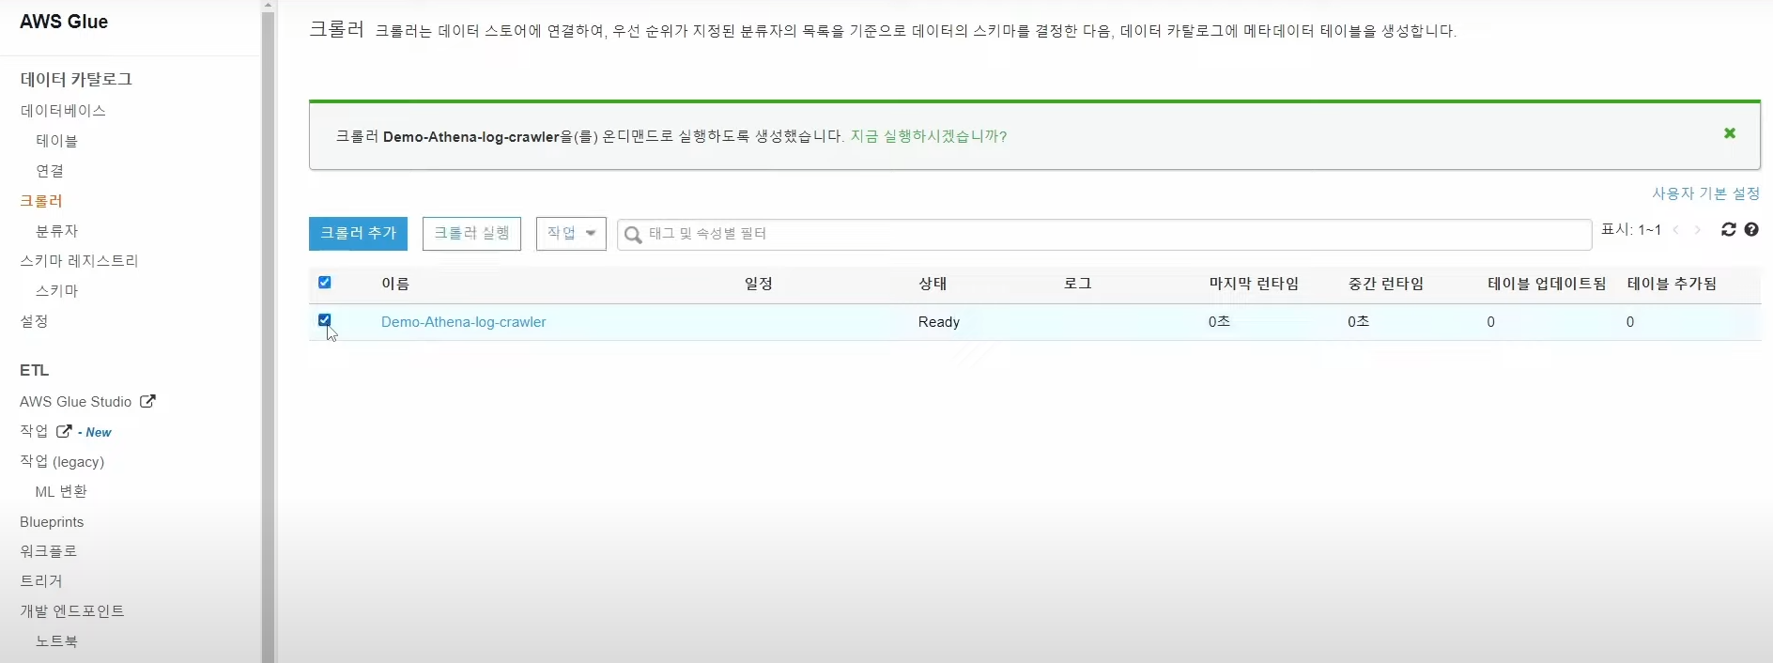Dismiss the green notification banner
1773x663 pixels.
(1729, 133)
